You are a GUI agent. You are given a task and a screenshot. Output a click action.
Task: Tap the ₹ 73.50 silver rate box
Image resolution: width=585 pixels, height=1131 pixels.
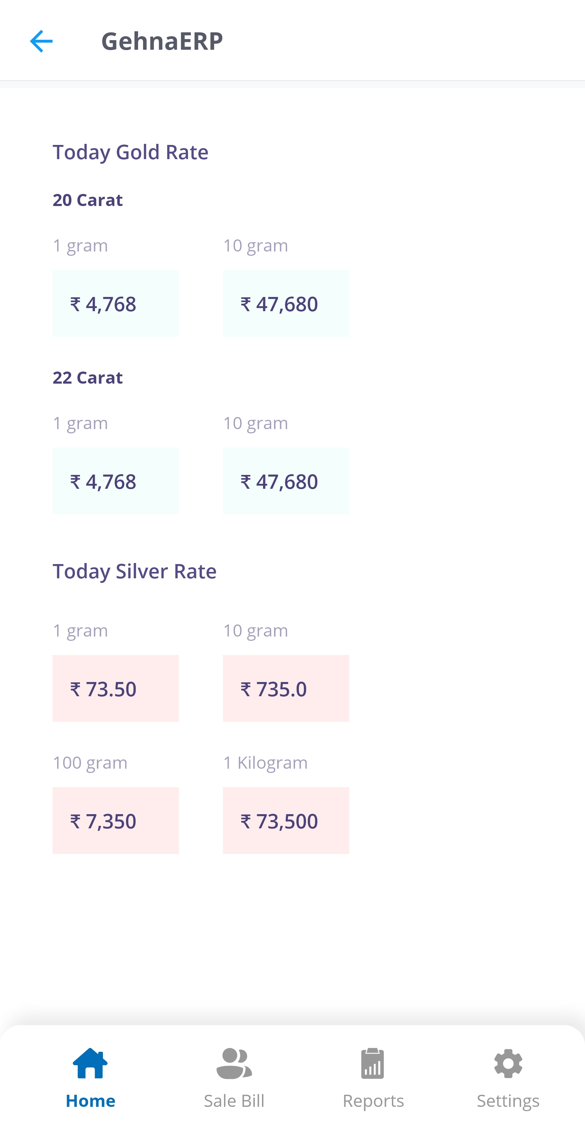(116, 688)
